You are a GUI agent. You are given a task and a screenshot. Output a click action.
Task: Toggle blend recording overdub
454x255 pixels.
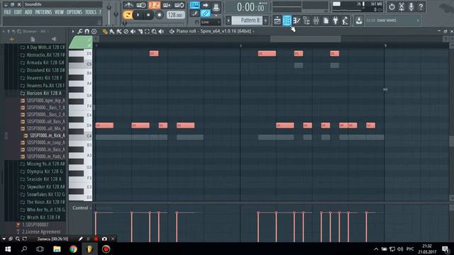point(167,5)
